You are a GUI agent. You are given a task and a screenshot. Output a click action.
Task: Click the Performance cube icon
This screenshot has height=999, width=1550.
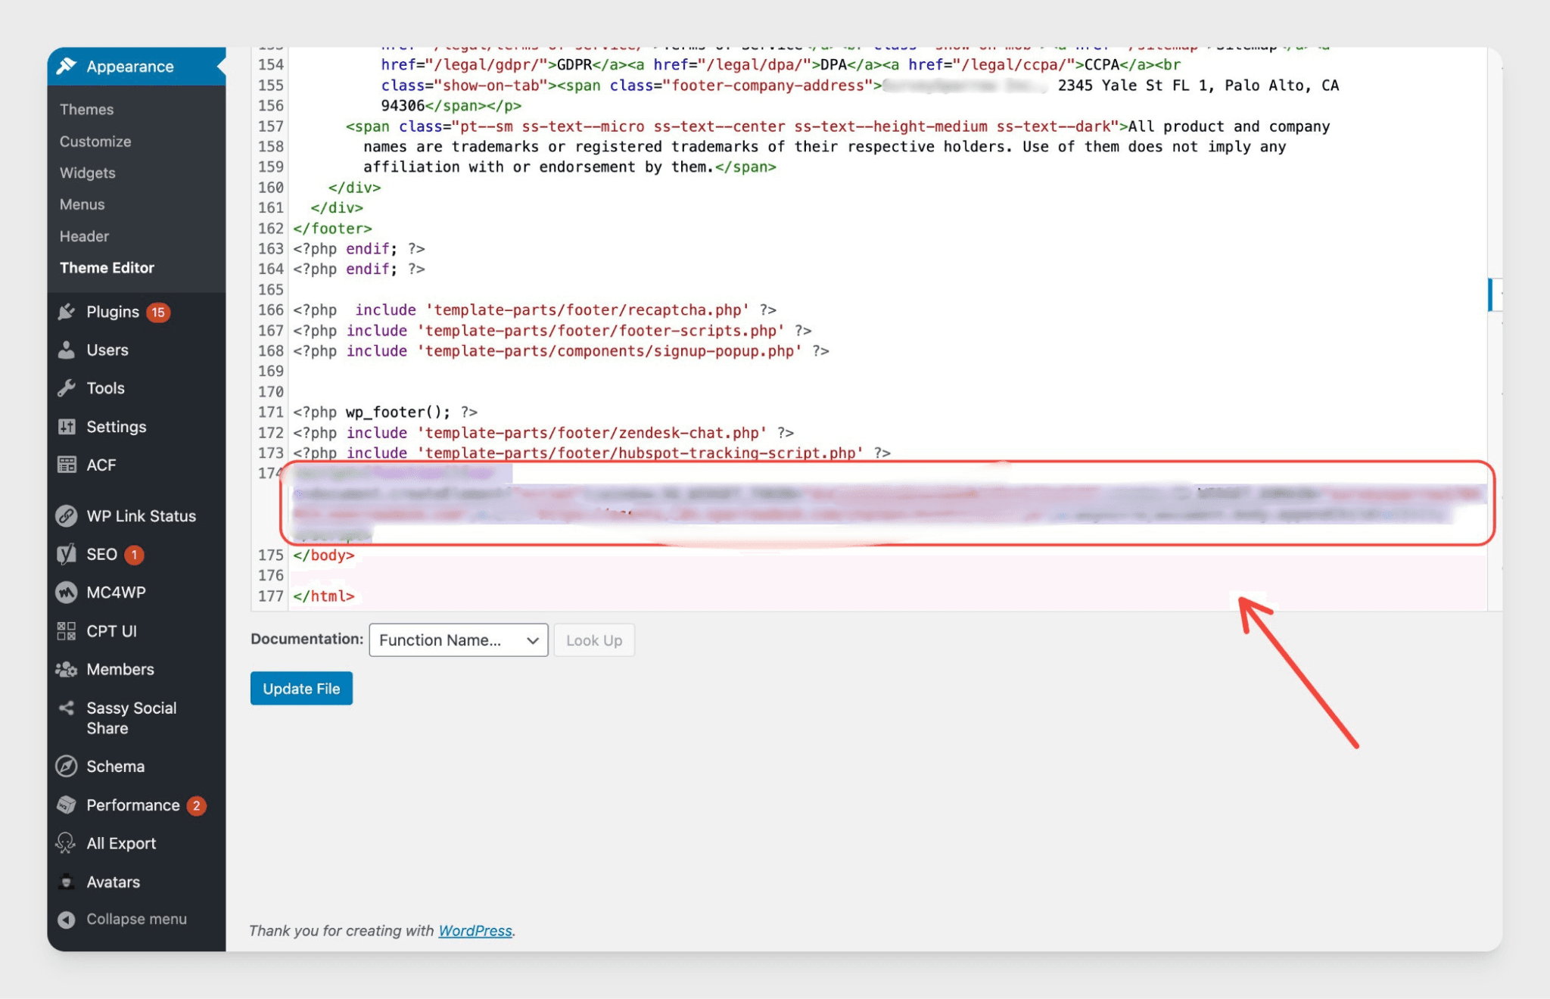[x=67, y=805]
